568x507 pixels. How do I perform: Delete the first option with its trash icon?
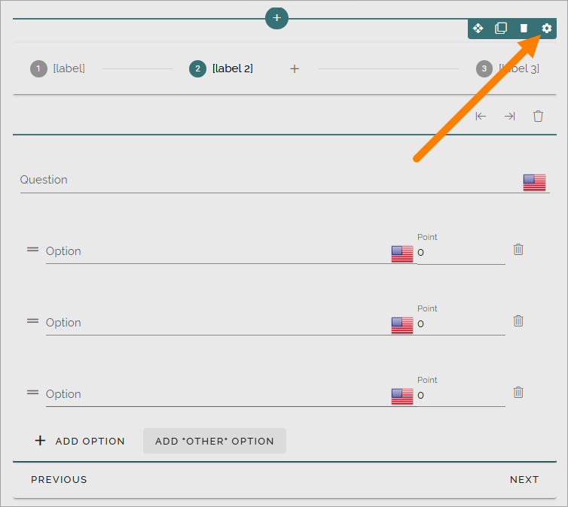click(518, 250)
